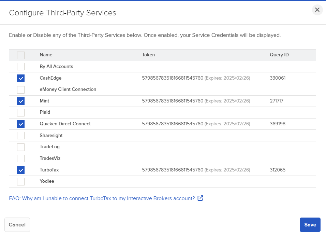Enable the Sharesight service
The image size is (326, 236).
tap(20, 136)
